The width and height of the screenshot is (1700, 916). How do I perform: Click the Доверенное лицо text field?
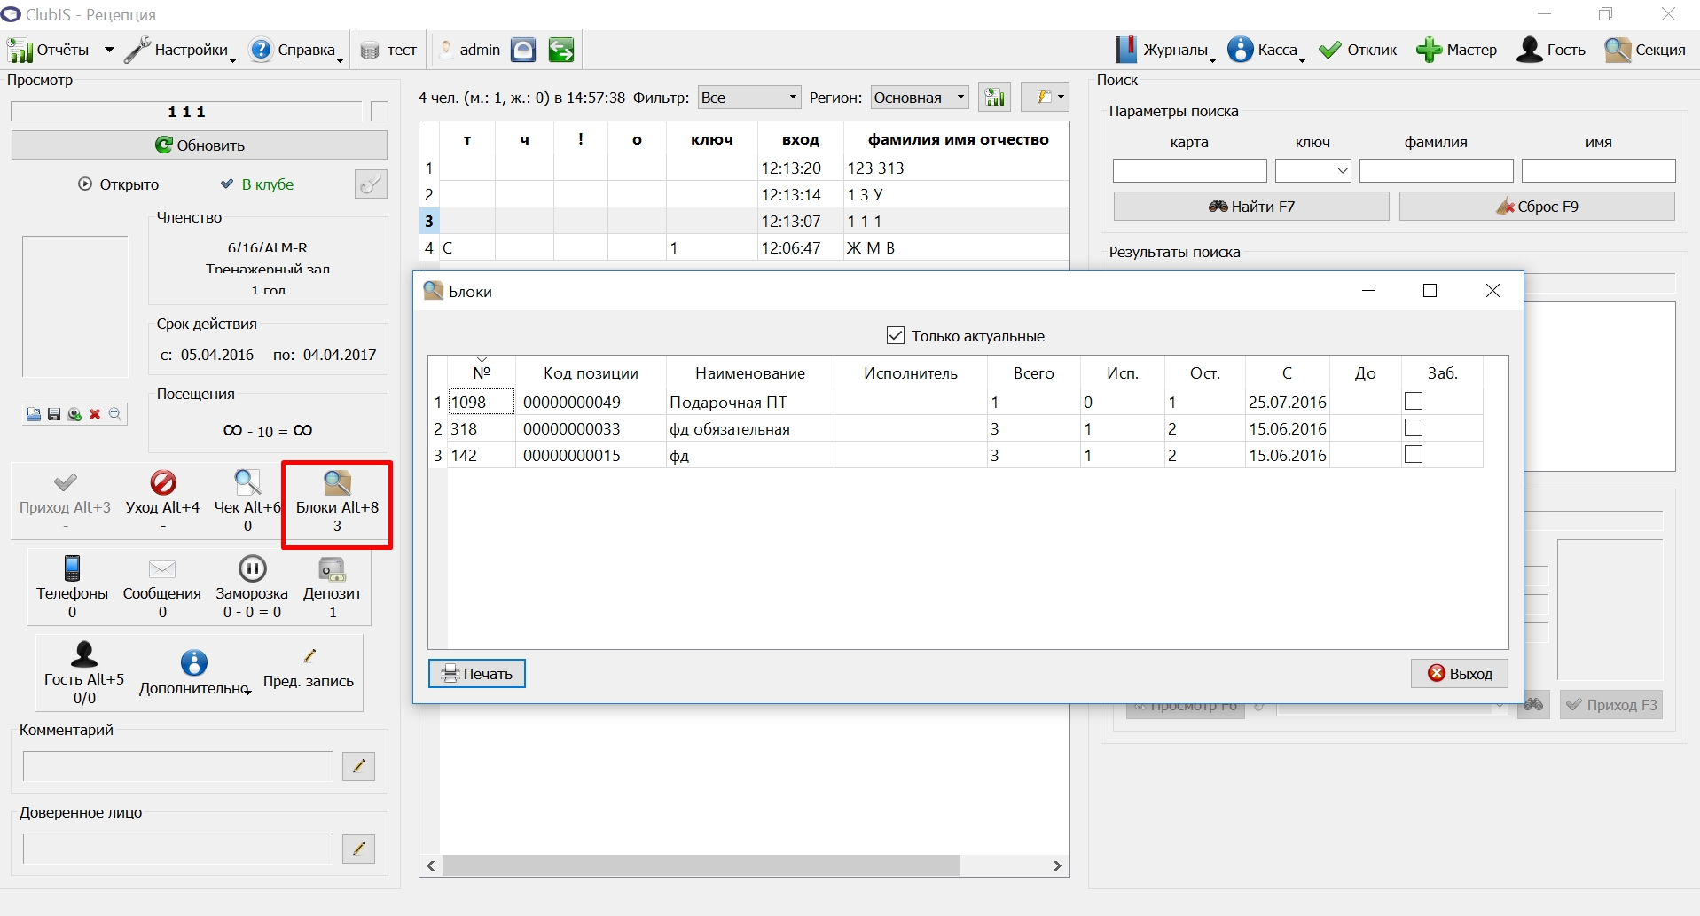pyautogui.click(x=178, y=849)
